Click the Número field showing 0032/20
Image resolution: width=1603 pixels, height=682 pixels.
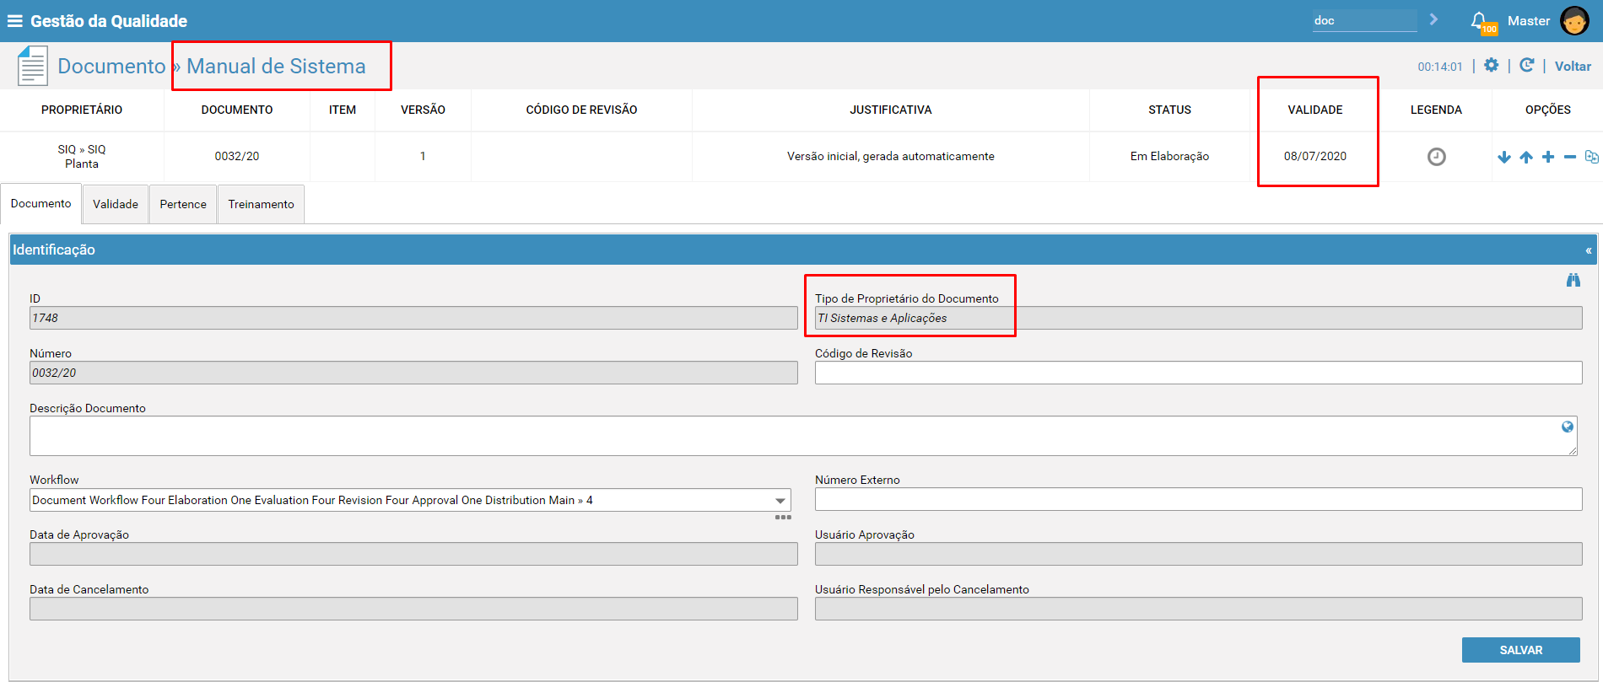[x=413, y=373]
